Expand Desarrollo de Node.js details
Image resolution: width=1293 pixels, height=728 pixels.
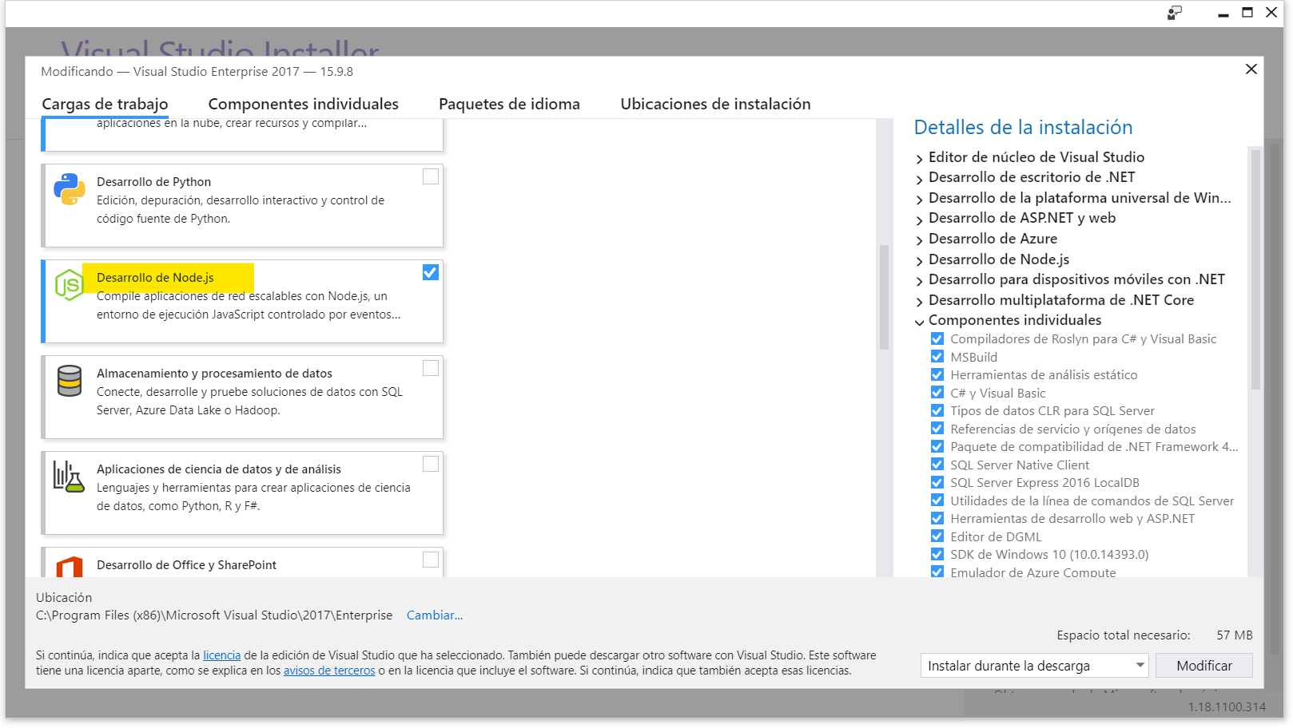point(920,260)
